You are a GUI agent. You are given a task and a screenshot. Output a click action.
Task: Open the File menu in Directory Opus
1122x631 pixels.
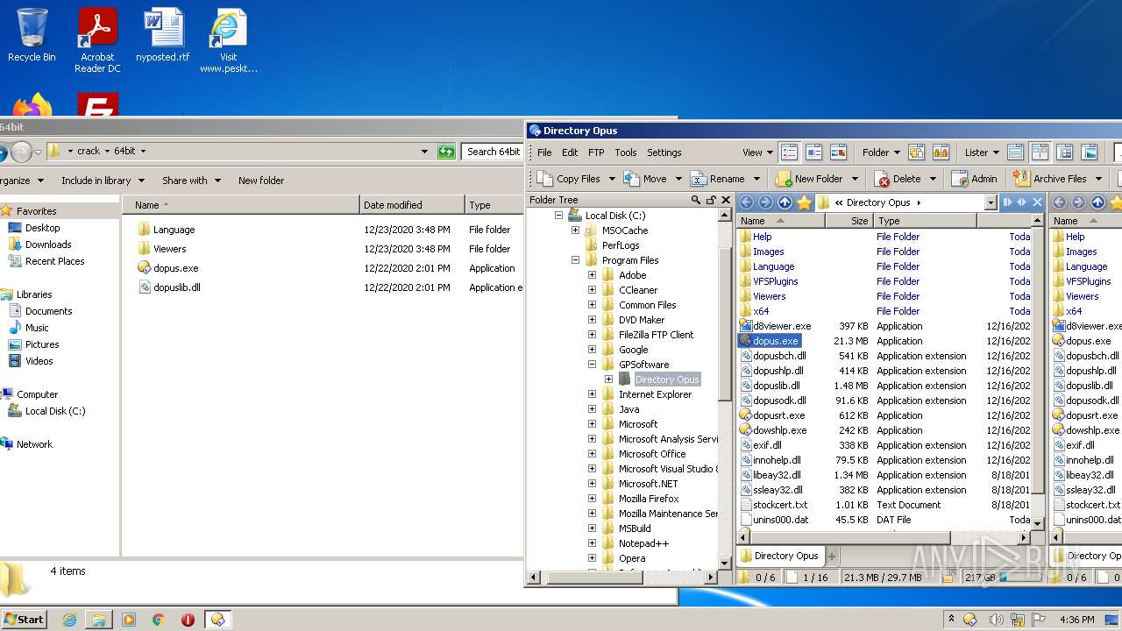coord(544,152)
